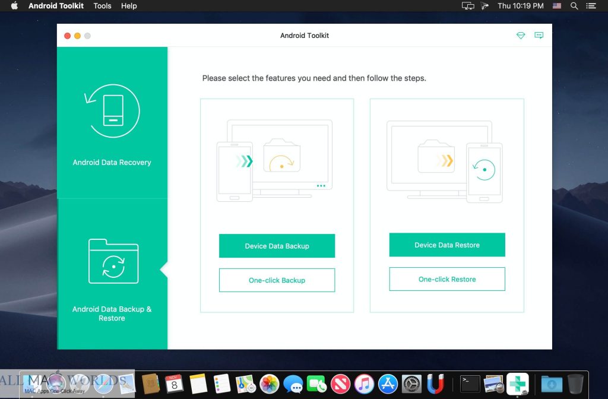Open the Apple menu
This screenshot has width=608, height=399.
14,6
